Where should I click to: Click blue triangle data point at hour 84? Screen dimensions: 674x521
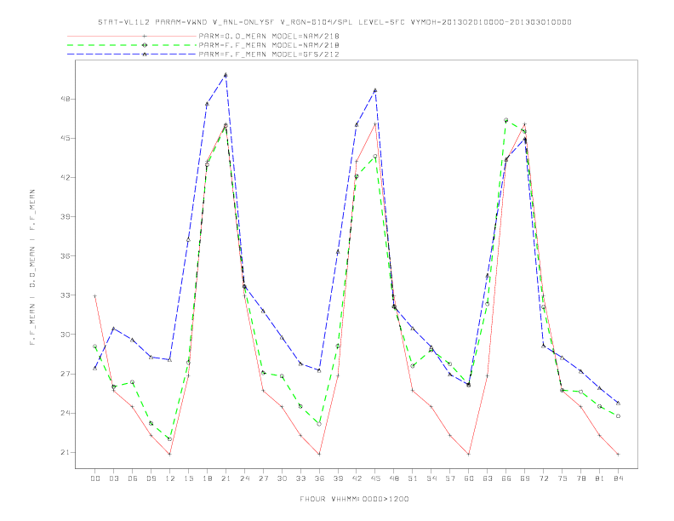(x=618, y=403)
